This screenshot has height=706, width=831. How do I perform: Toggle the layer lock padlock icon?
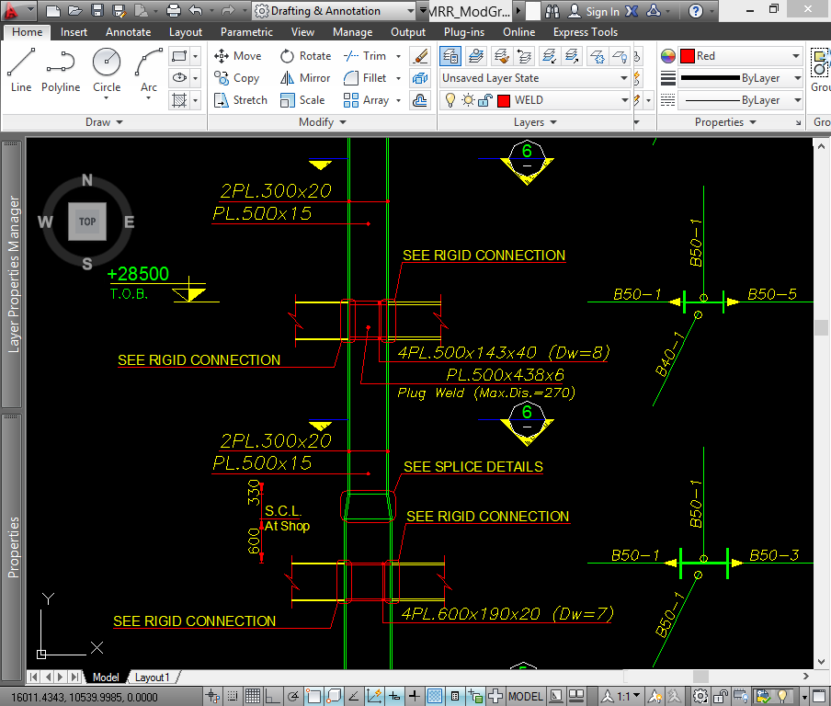coord(484,100)
